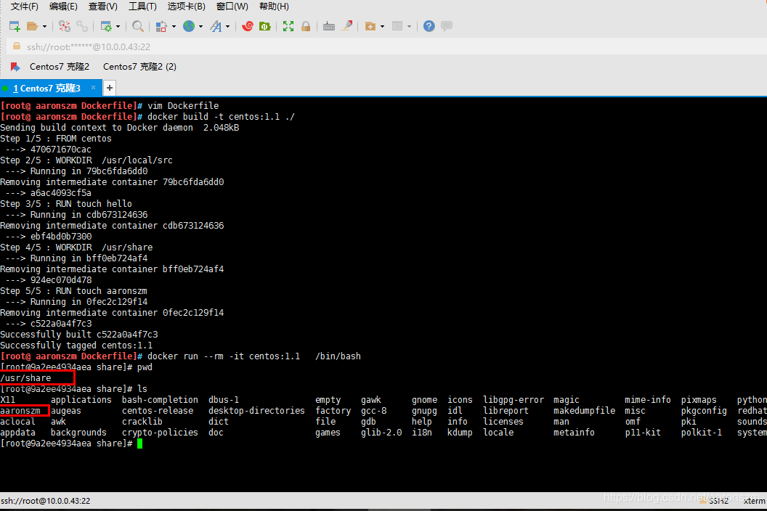
Task: Launch Xagent with the green folder icon
Action: coord(265,26)
